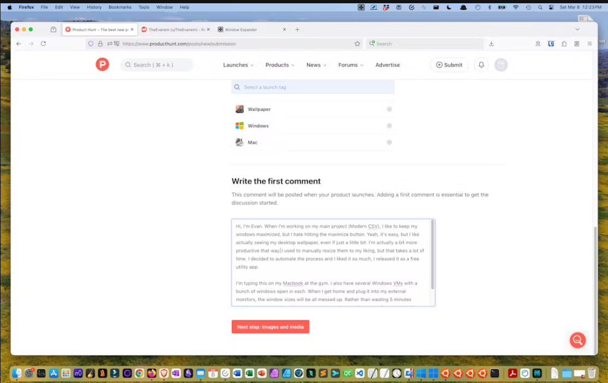Open Wi-Fi status menu
Screen dimensions: 608x383
pyautogui.click(x=515, y=7)
